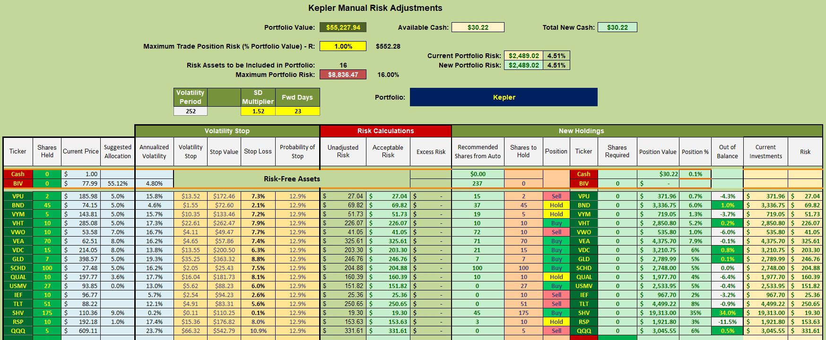The width and height of the screenshot is (826, 340).
Task: Click the Volatility Stop section header
Action: pyautogui.click(x=227, y=131)
